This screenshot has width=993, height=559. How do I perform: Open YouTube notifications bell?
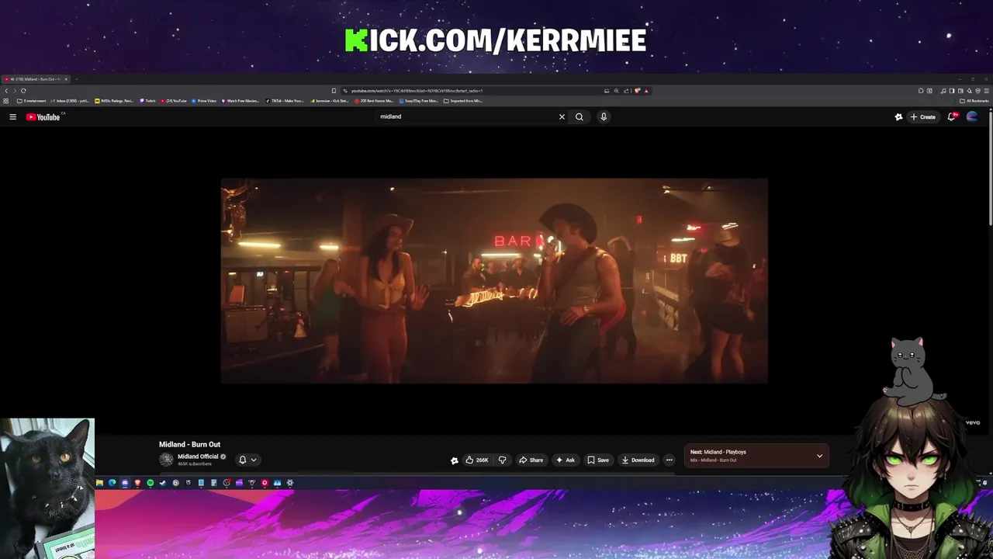click(951, 116)
